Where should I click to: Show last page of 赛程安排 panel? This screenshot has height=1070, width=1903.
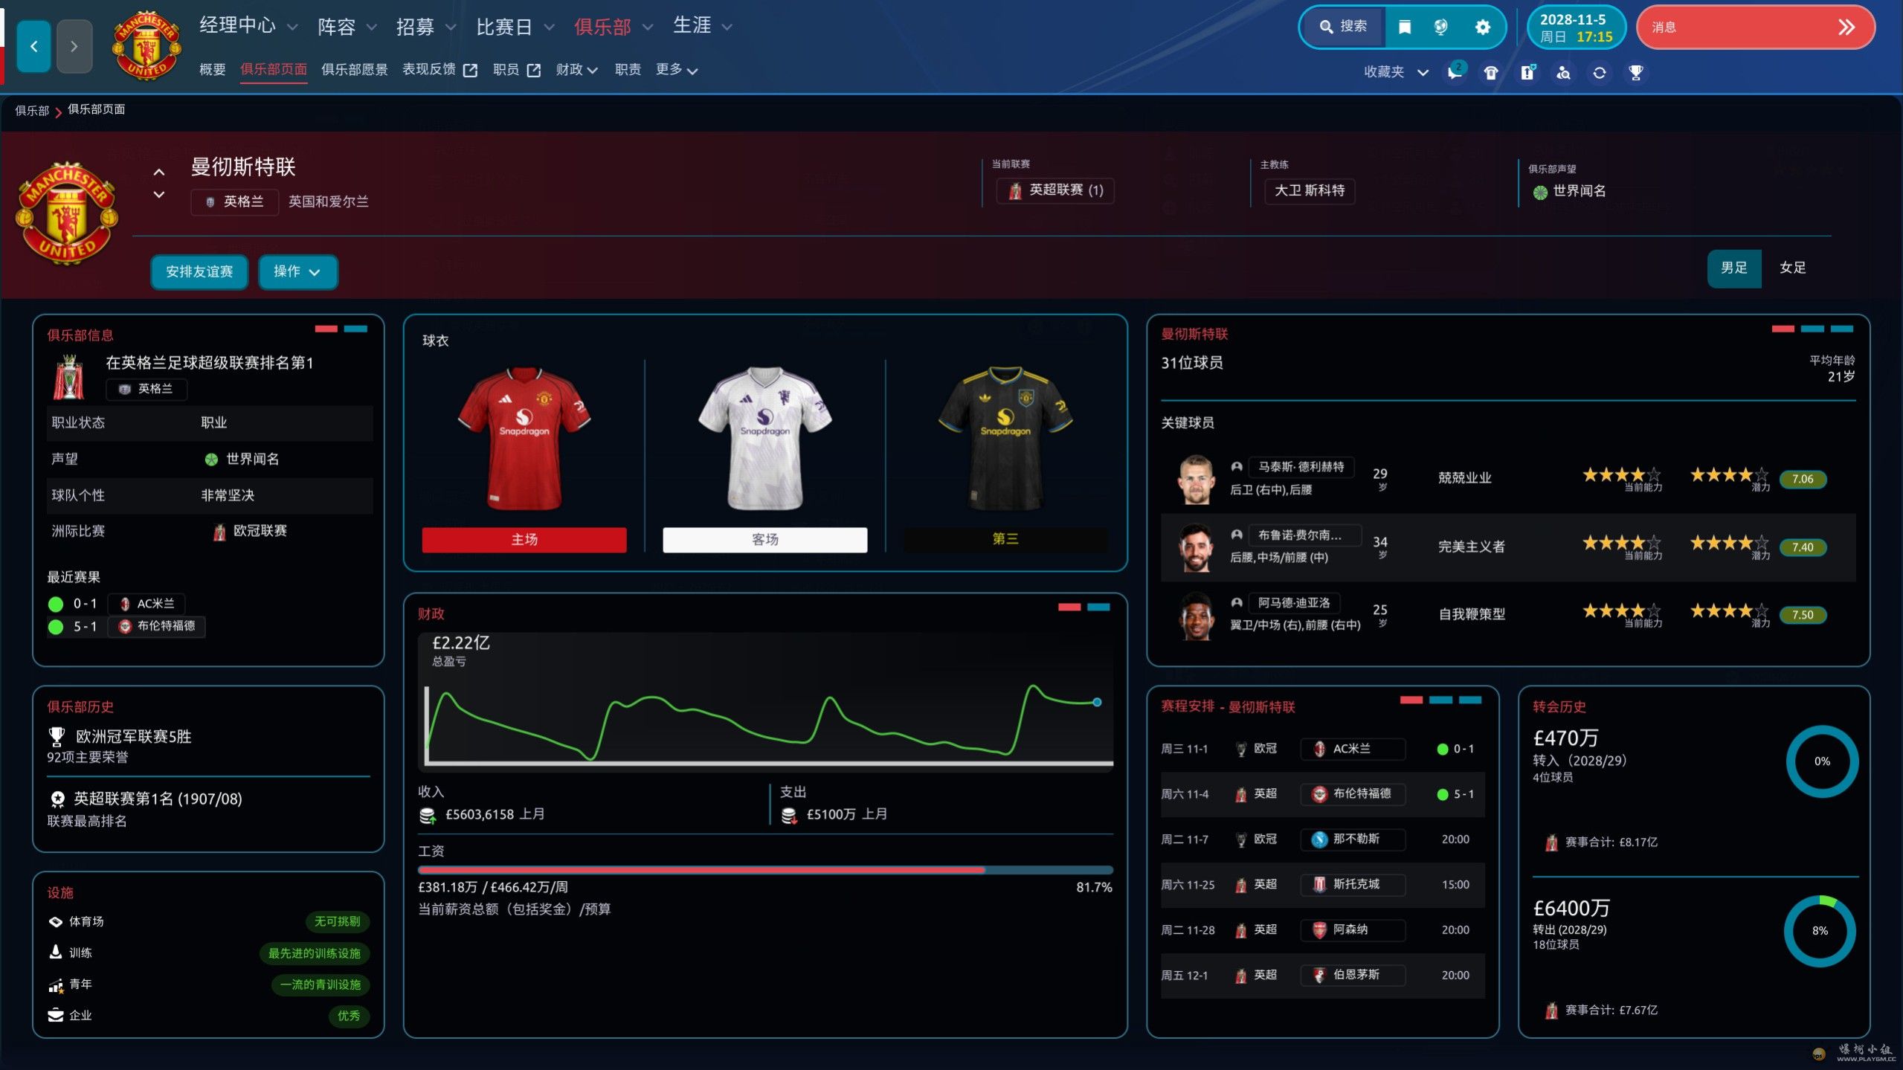coord(1470,700)
